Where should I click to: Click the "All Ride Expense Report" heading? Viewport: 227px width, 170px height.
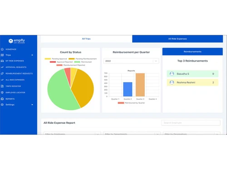tap(59, 123)
